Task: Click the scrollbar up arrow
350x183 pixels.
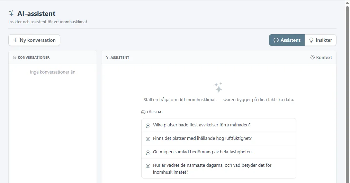Action: [x=347, y=2]
